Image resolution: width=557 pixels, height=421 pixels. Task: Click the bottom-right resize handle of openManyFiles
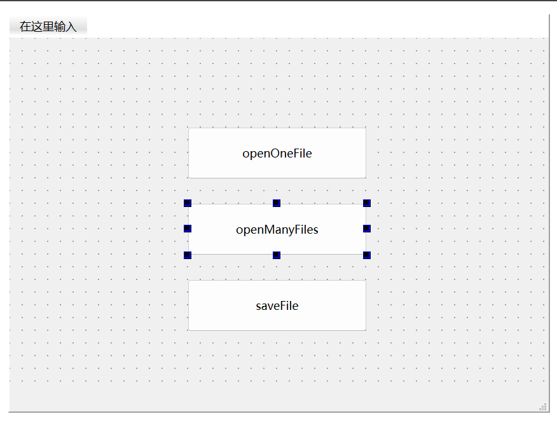click(367, 255)
